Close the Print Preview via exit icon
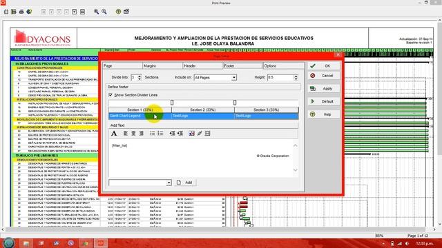 click(x=126, y=12)
